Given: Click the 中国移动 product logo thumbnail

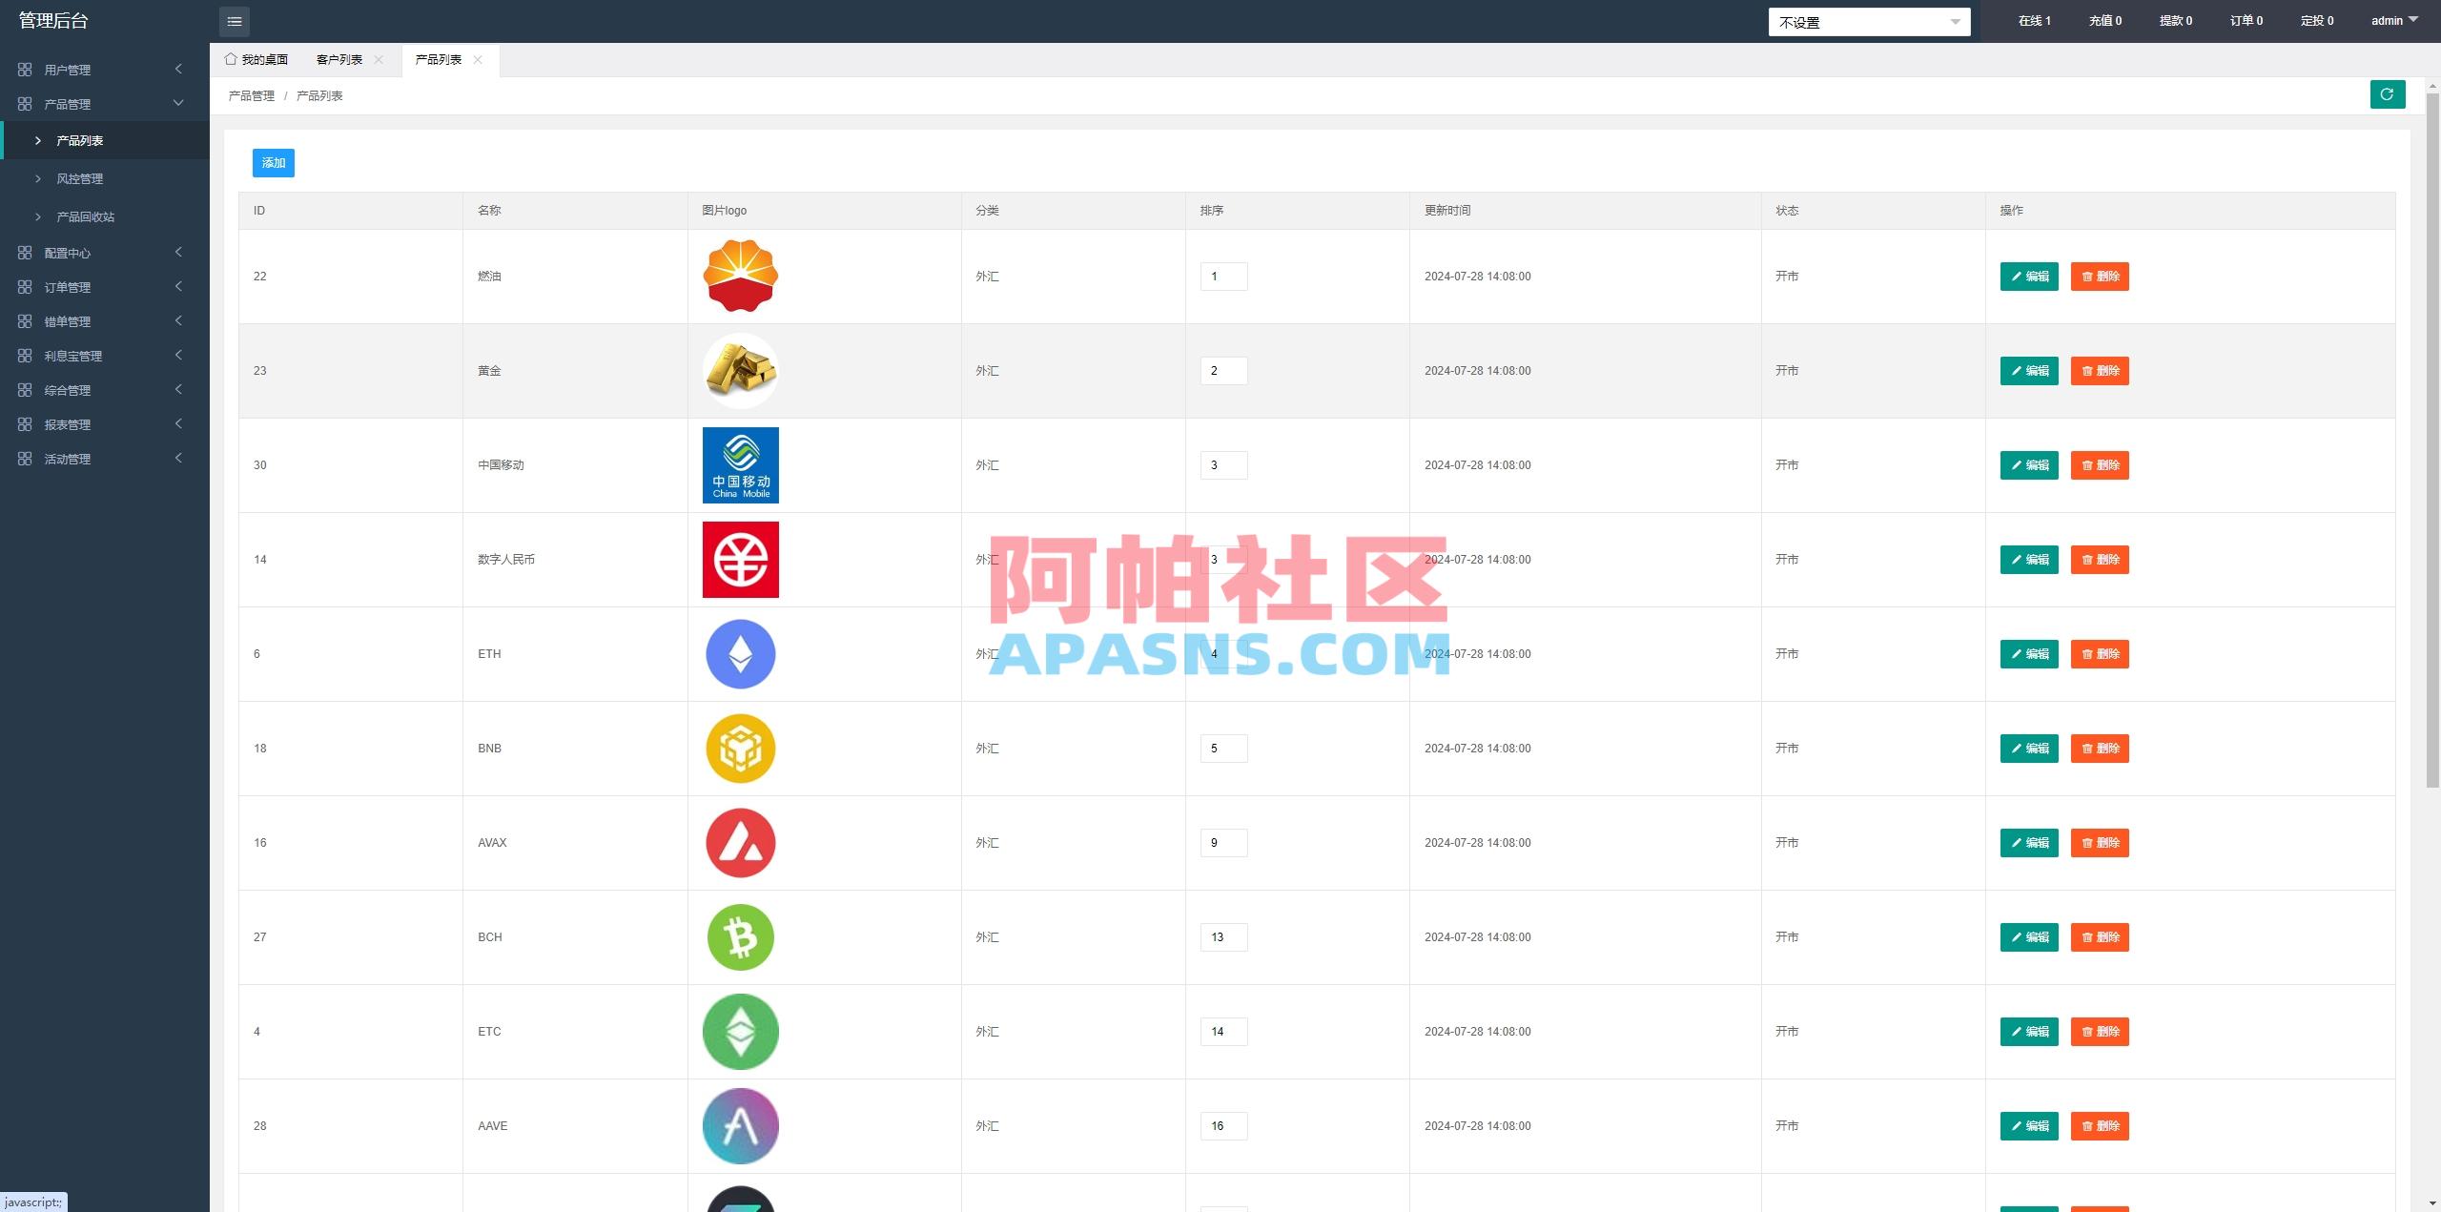Looking at the screenshot, I should pyautogui.click(x=740, y=464).
